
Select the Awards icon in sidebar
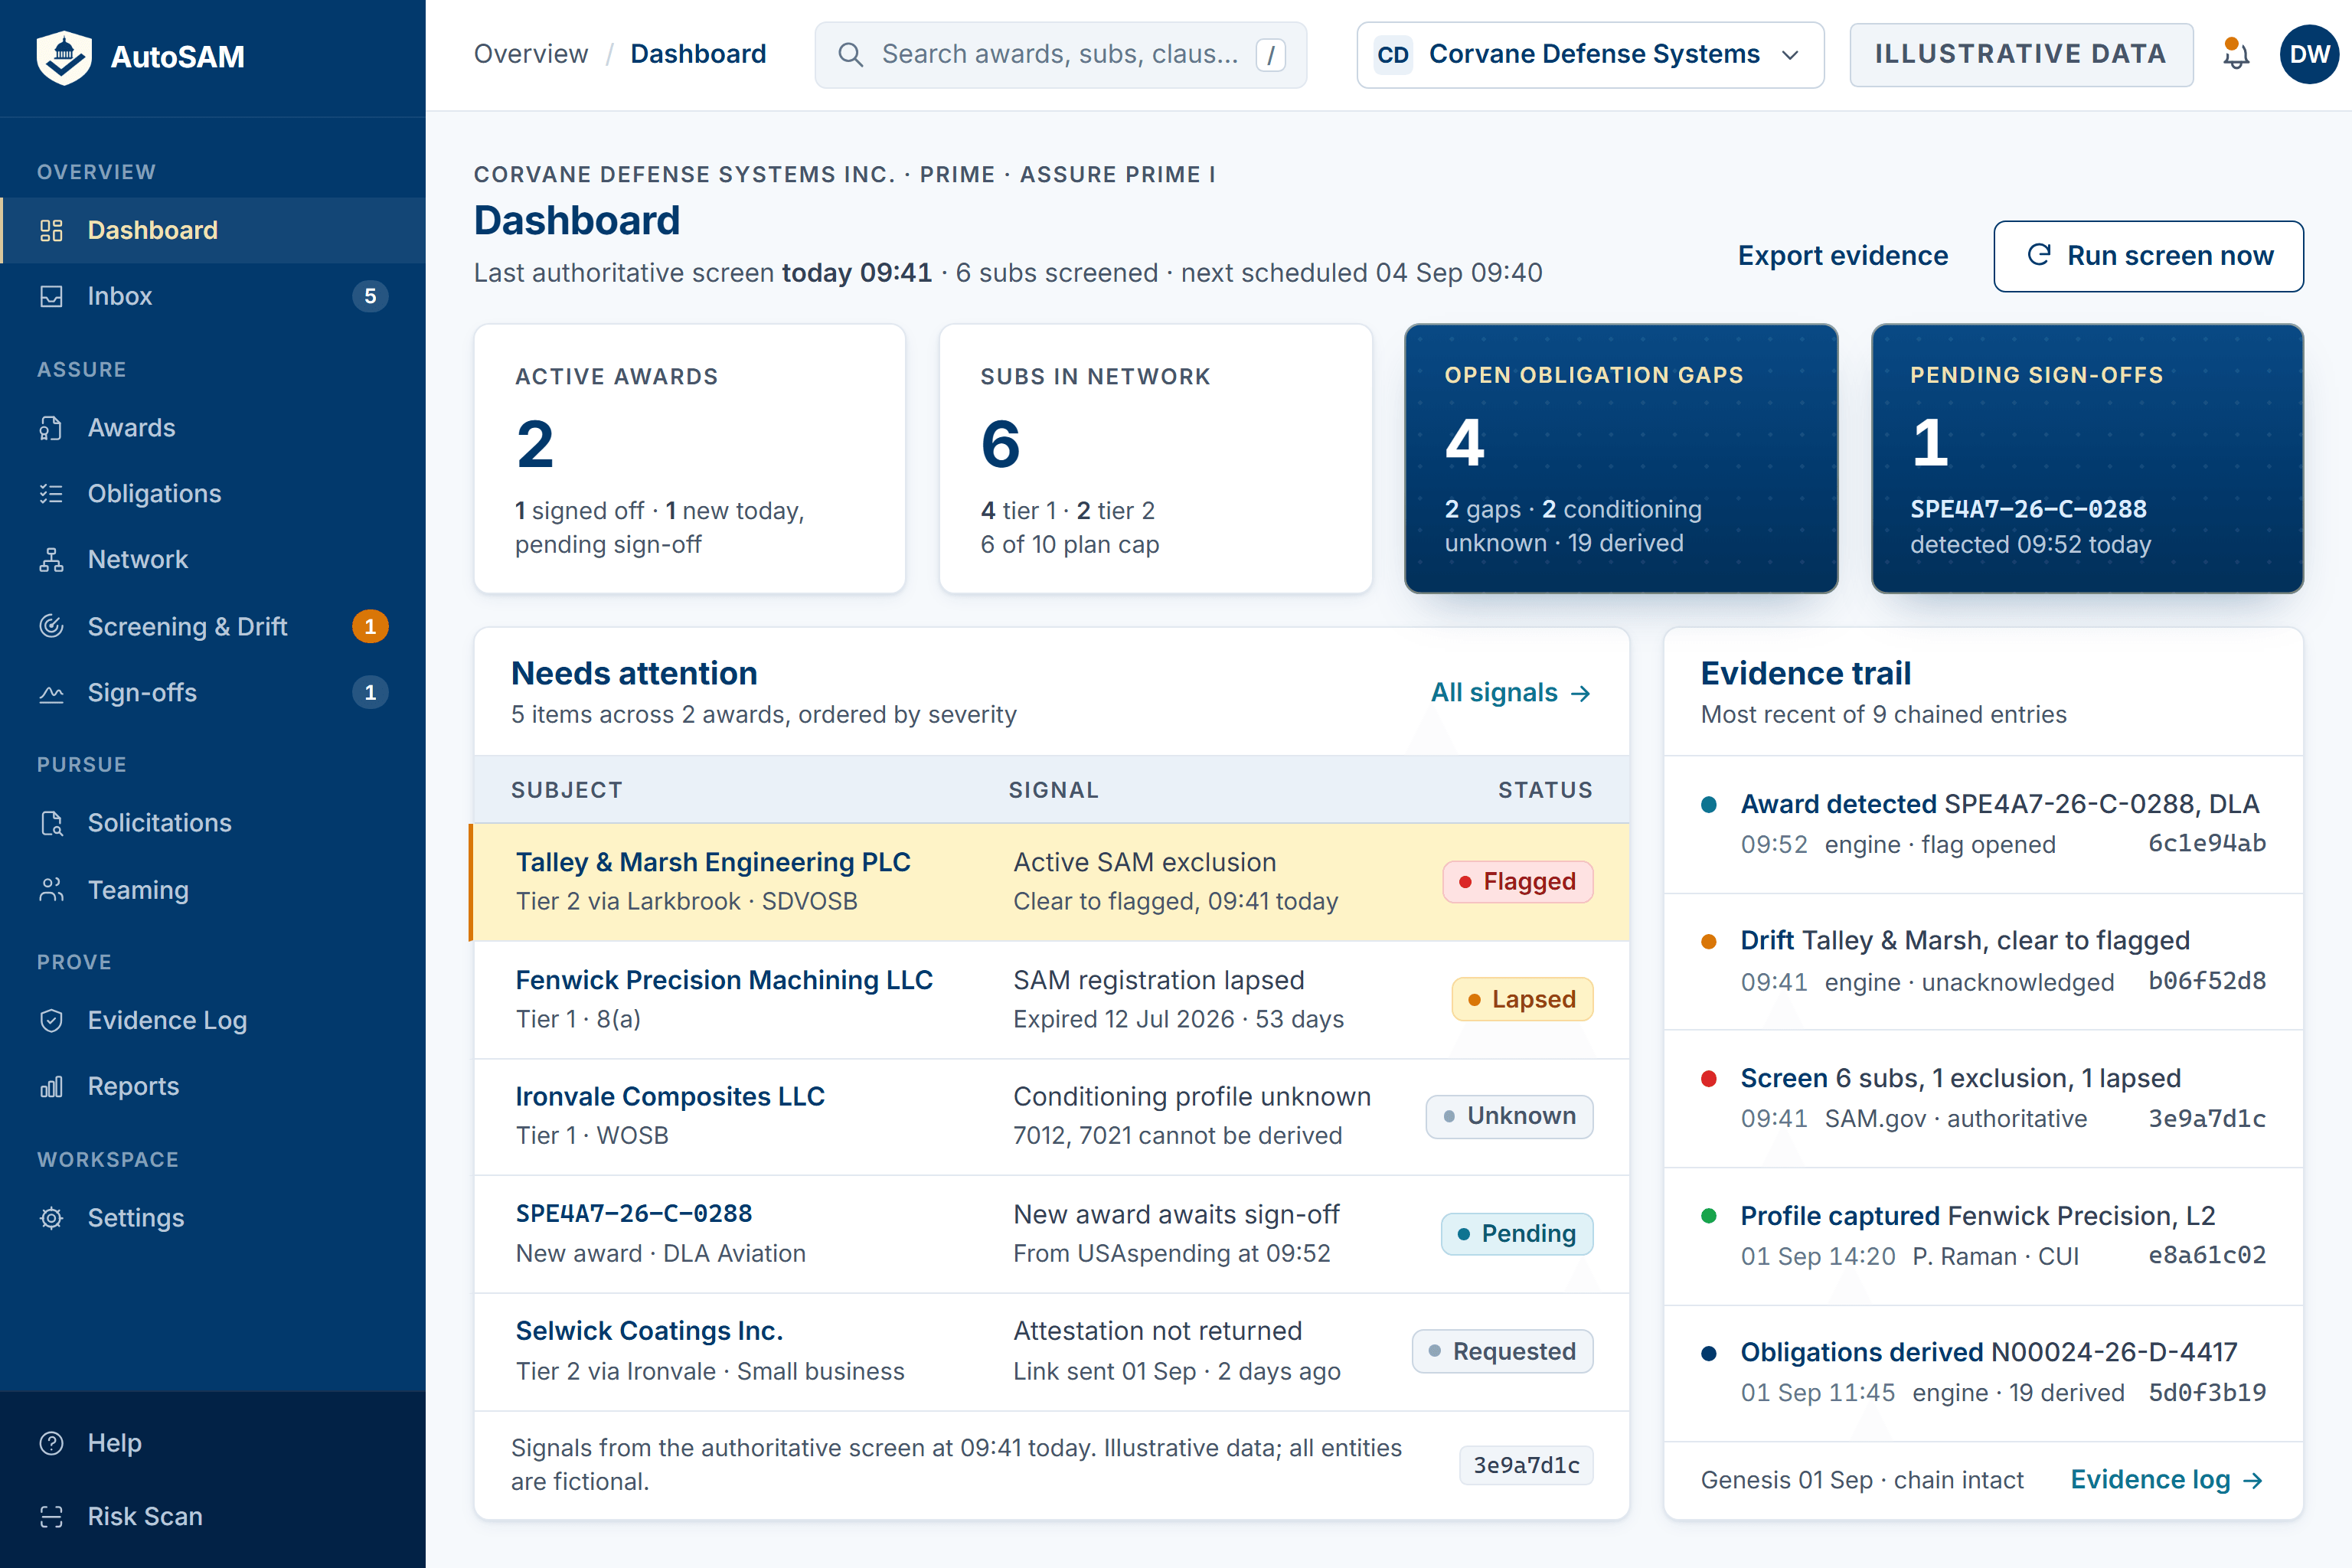51,428
